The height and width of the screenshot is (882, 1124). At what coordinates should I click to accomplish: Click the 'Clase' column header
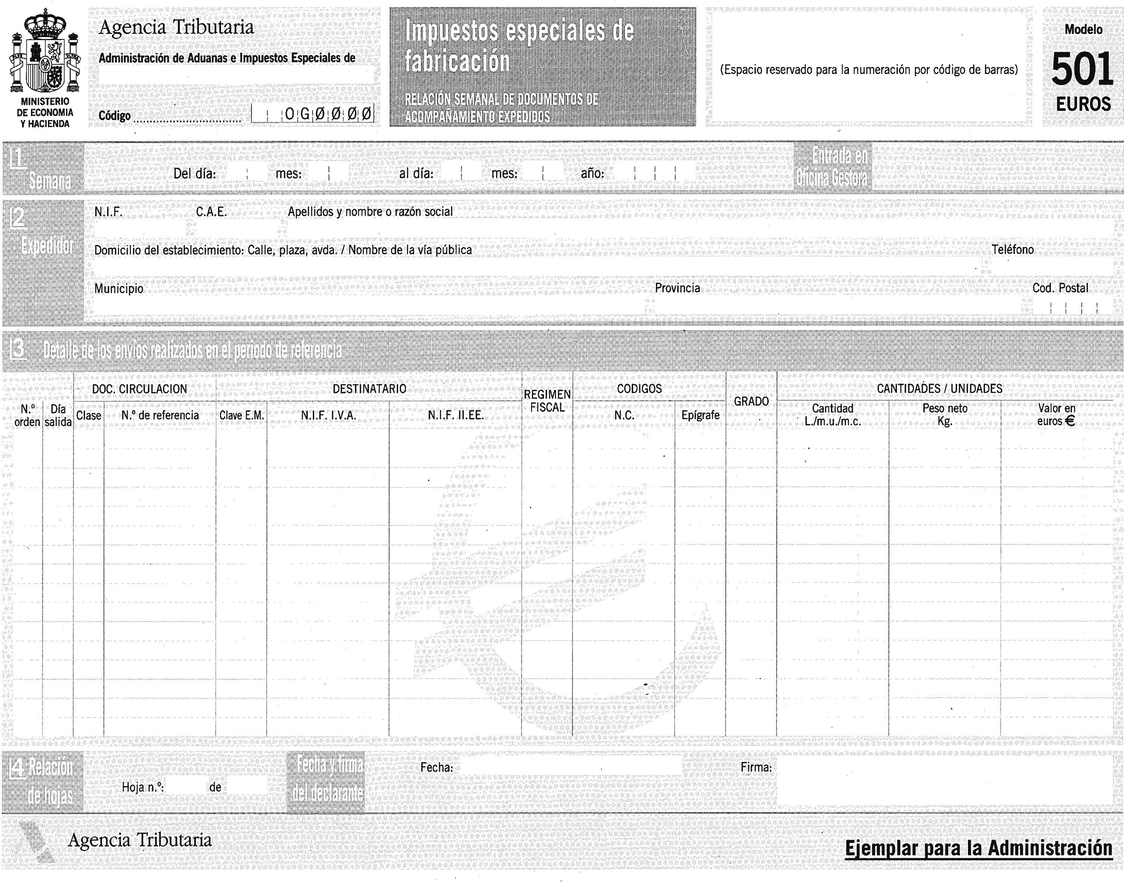(x=89, y=415)
